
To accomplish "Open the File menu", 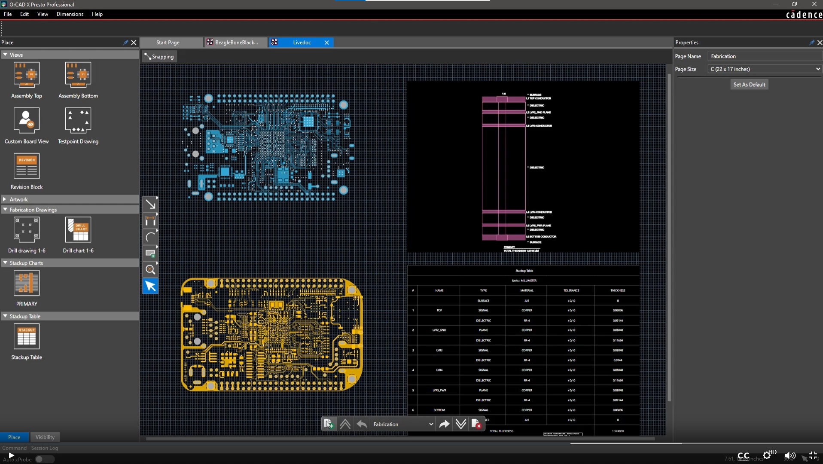I will [x=8, y=14].
